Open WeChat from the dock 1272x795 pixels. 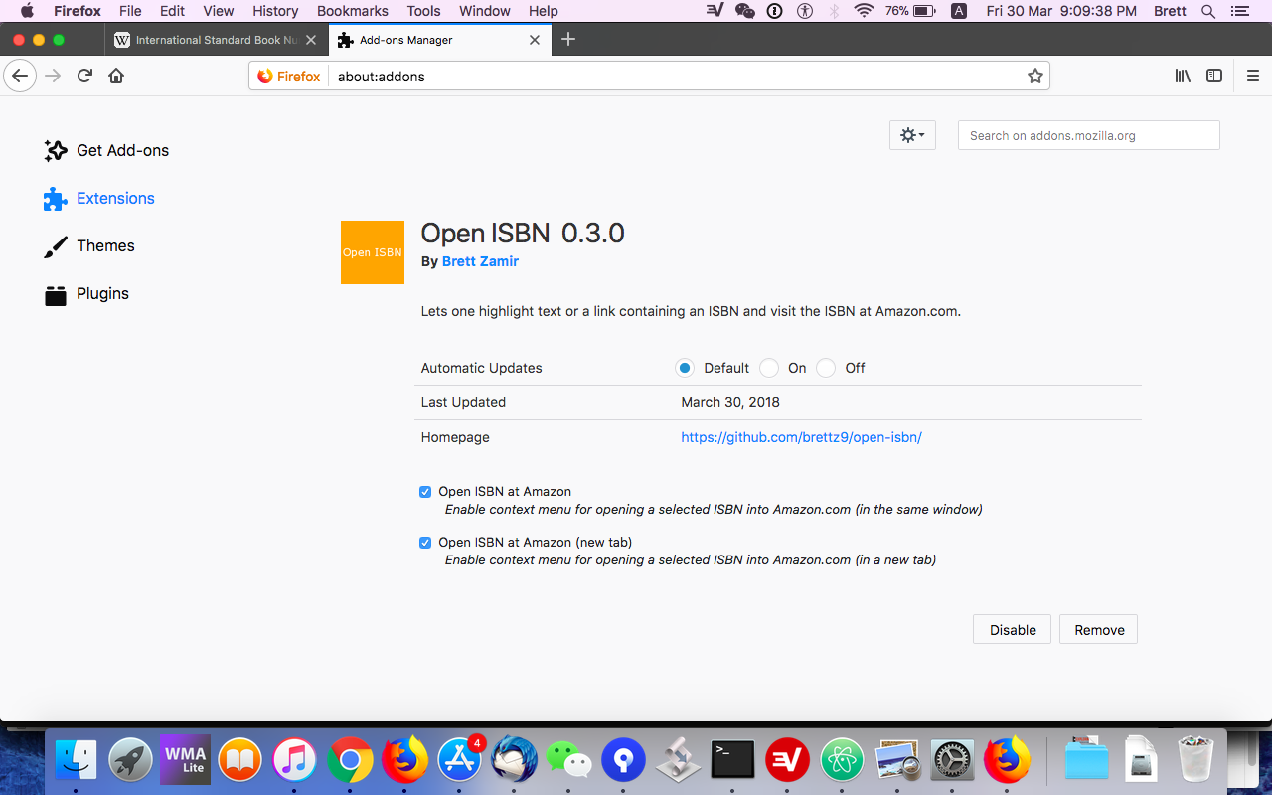coord(568,761)
